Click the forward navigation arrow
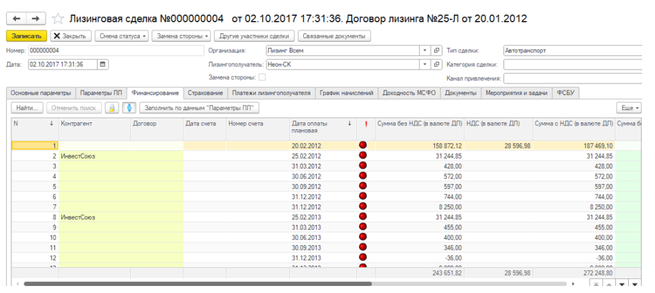The image size is (655, 293). (x=35, y=19)
